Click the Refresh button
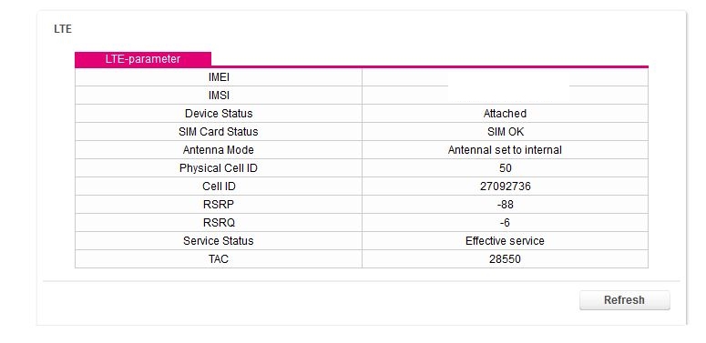 (625, 300)
